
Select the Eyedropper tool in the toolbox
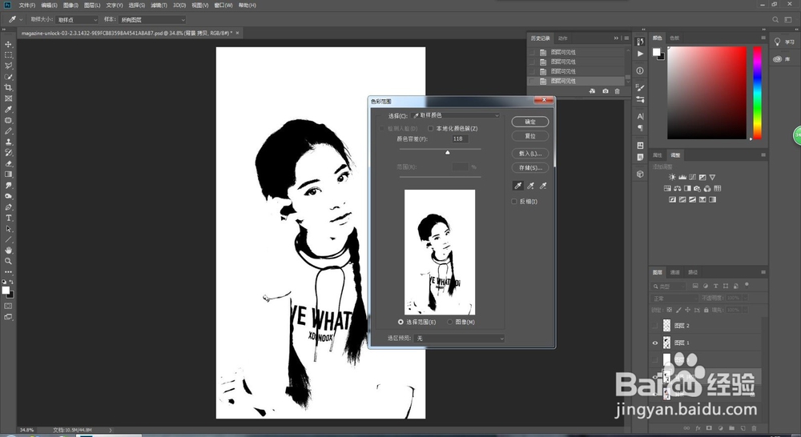coord(8,110)
